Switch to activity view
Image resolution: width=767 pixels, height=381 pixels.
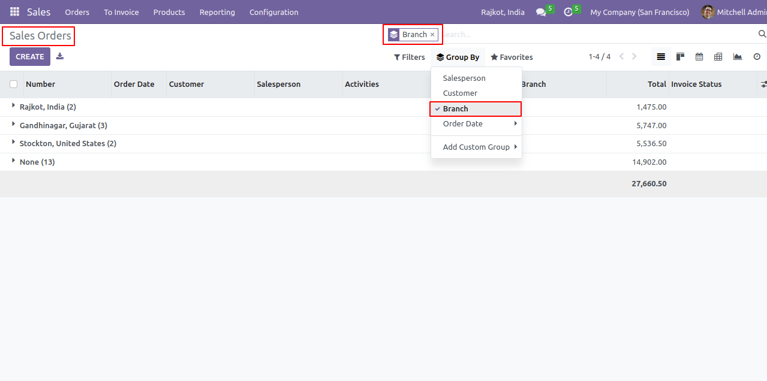[x=757, y=57]
